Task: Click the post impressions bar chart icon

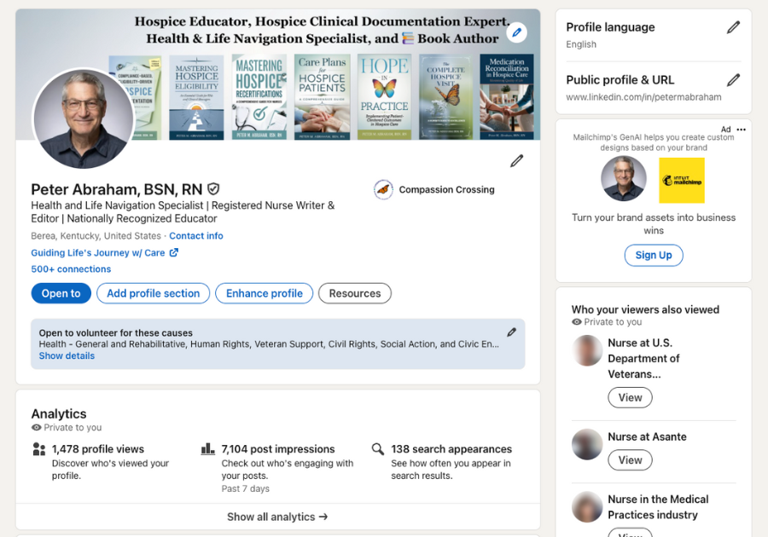Action: pos(208,448)
